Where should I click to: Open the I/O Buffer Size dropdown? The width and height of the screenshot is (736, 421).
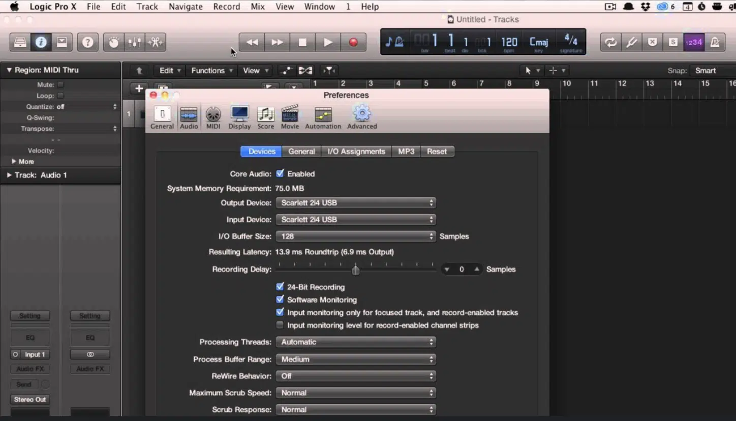(356, 236)
